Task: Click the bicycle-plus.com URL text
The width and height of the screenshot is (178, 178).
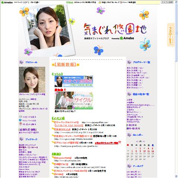Action: click(x=68, y=161)
